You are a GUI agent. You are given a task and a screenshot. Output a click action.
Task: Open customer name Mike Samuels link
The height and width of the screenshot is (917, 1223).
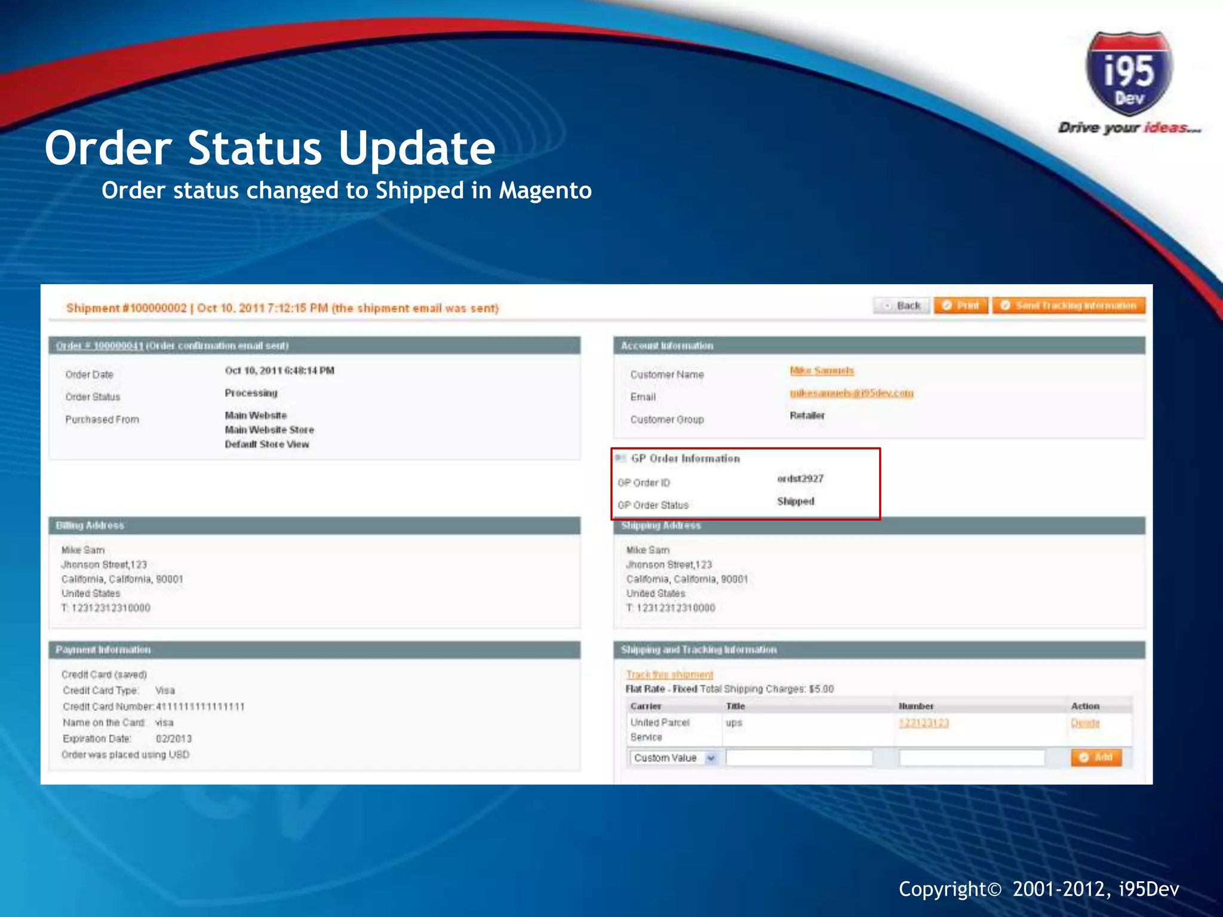click(822, 371)
